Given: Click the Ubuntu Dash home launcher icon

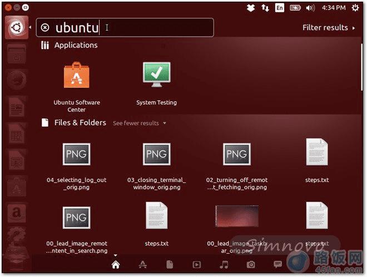Looking at the screenshot, I should pos(16,28).
